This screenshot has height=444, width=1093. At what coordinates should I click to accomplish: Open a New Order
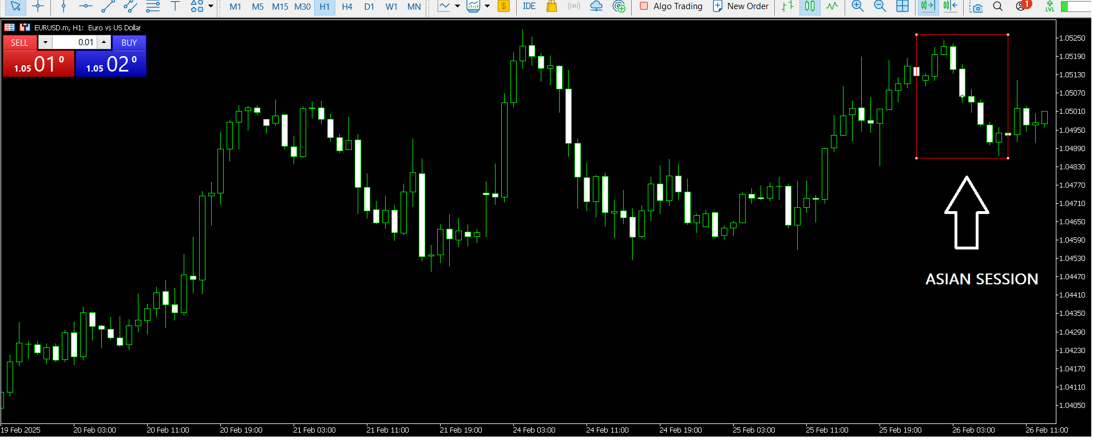(x=740, y=6)
